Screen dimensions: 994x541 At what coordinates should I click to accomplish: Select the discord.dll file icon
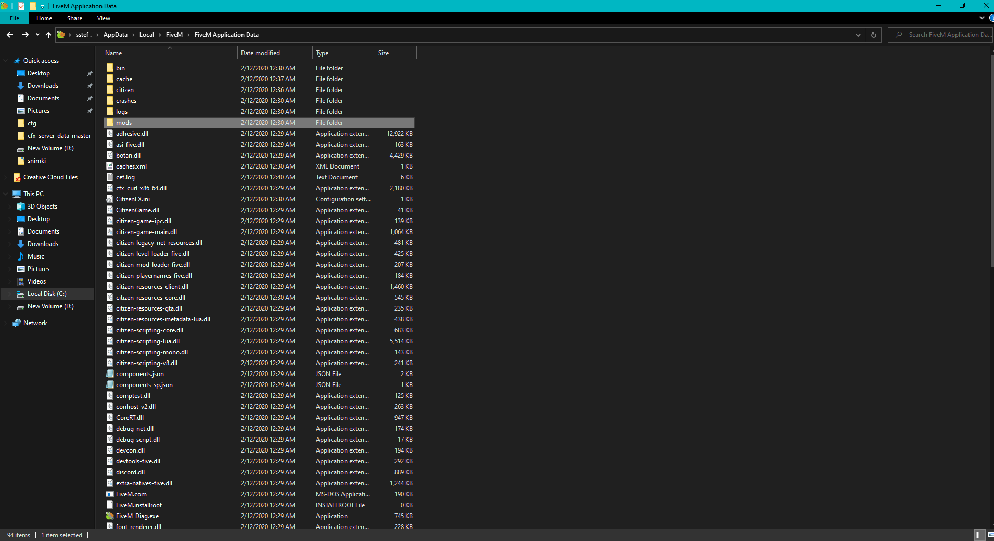110,472
